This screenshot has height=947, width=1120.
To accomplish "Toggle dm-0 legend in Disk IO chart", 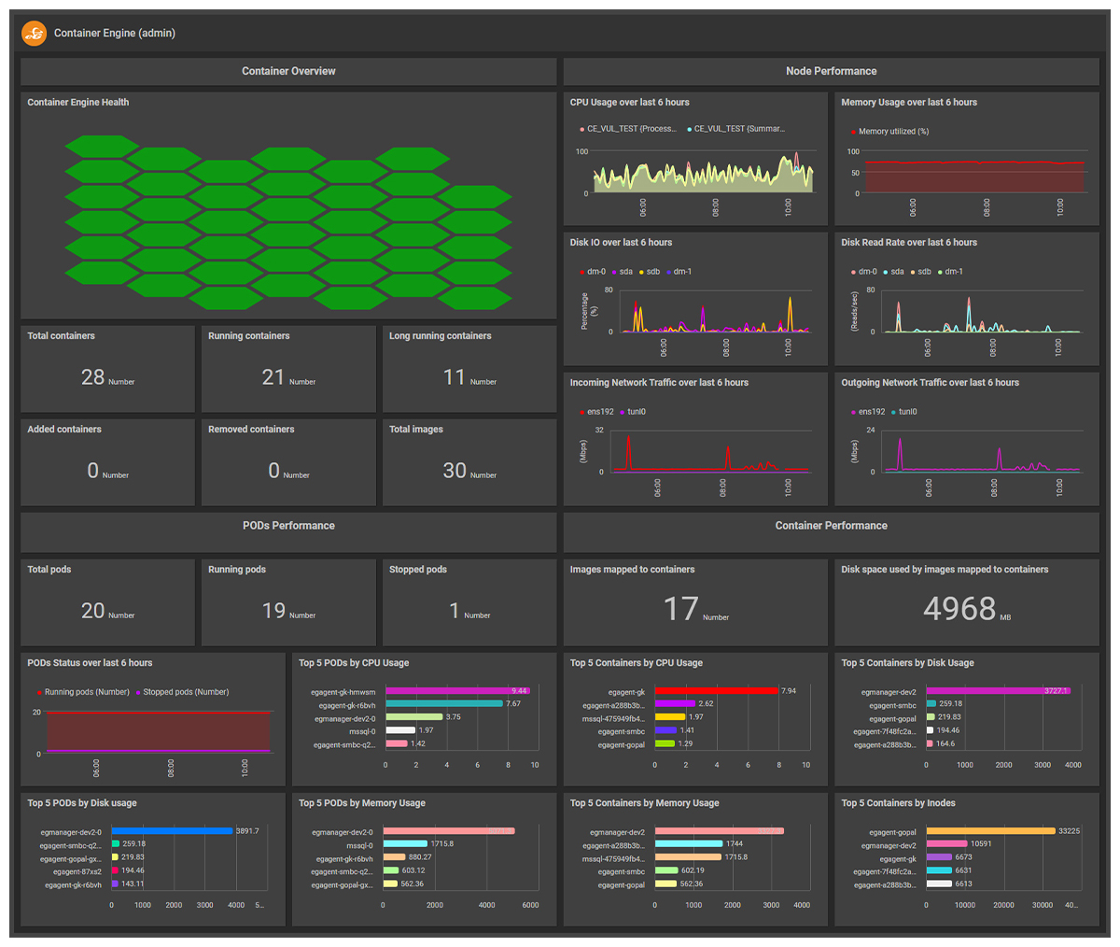I will click(592, 272).
